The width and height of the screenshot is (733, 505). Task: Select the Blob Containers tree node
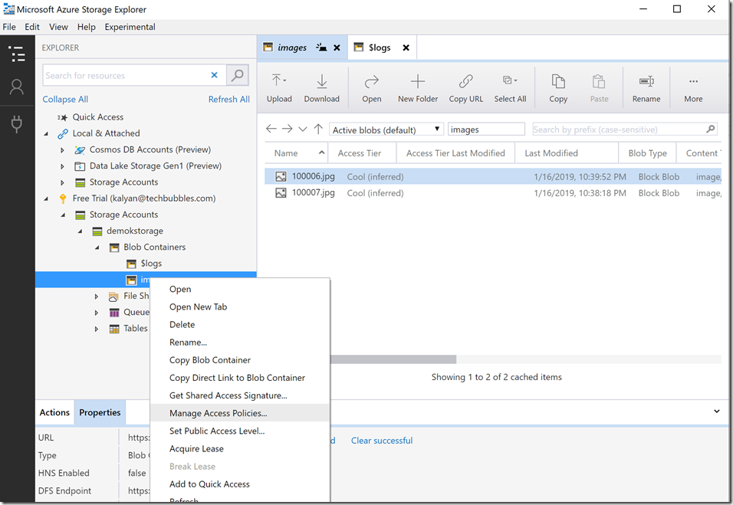(x=154, y=247)
